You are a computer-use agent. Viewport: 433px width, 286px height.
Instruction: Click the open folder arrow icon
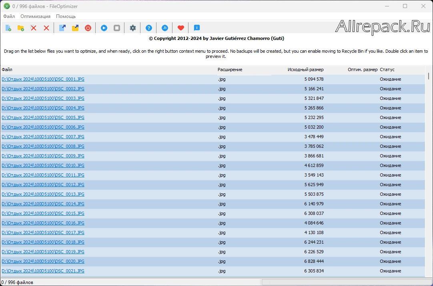pyautogui.click(x=75, y=28)
